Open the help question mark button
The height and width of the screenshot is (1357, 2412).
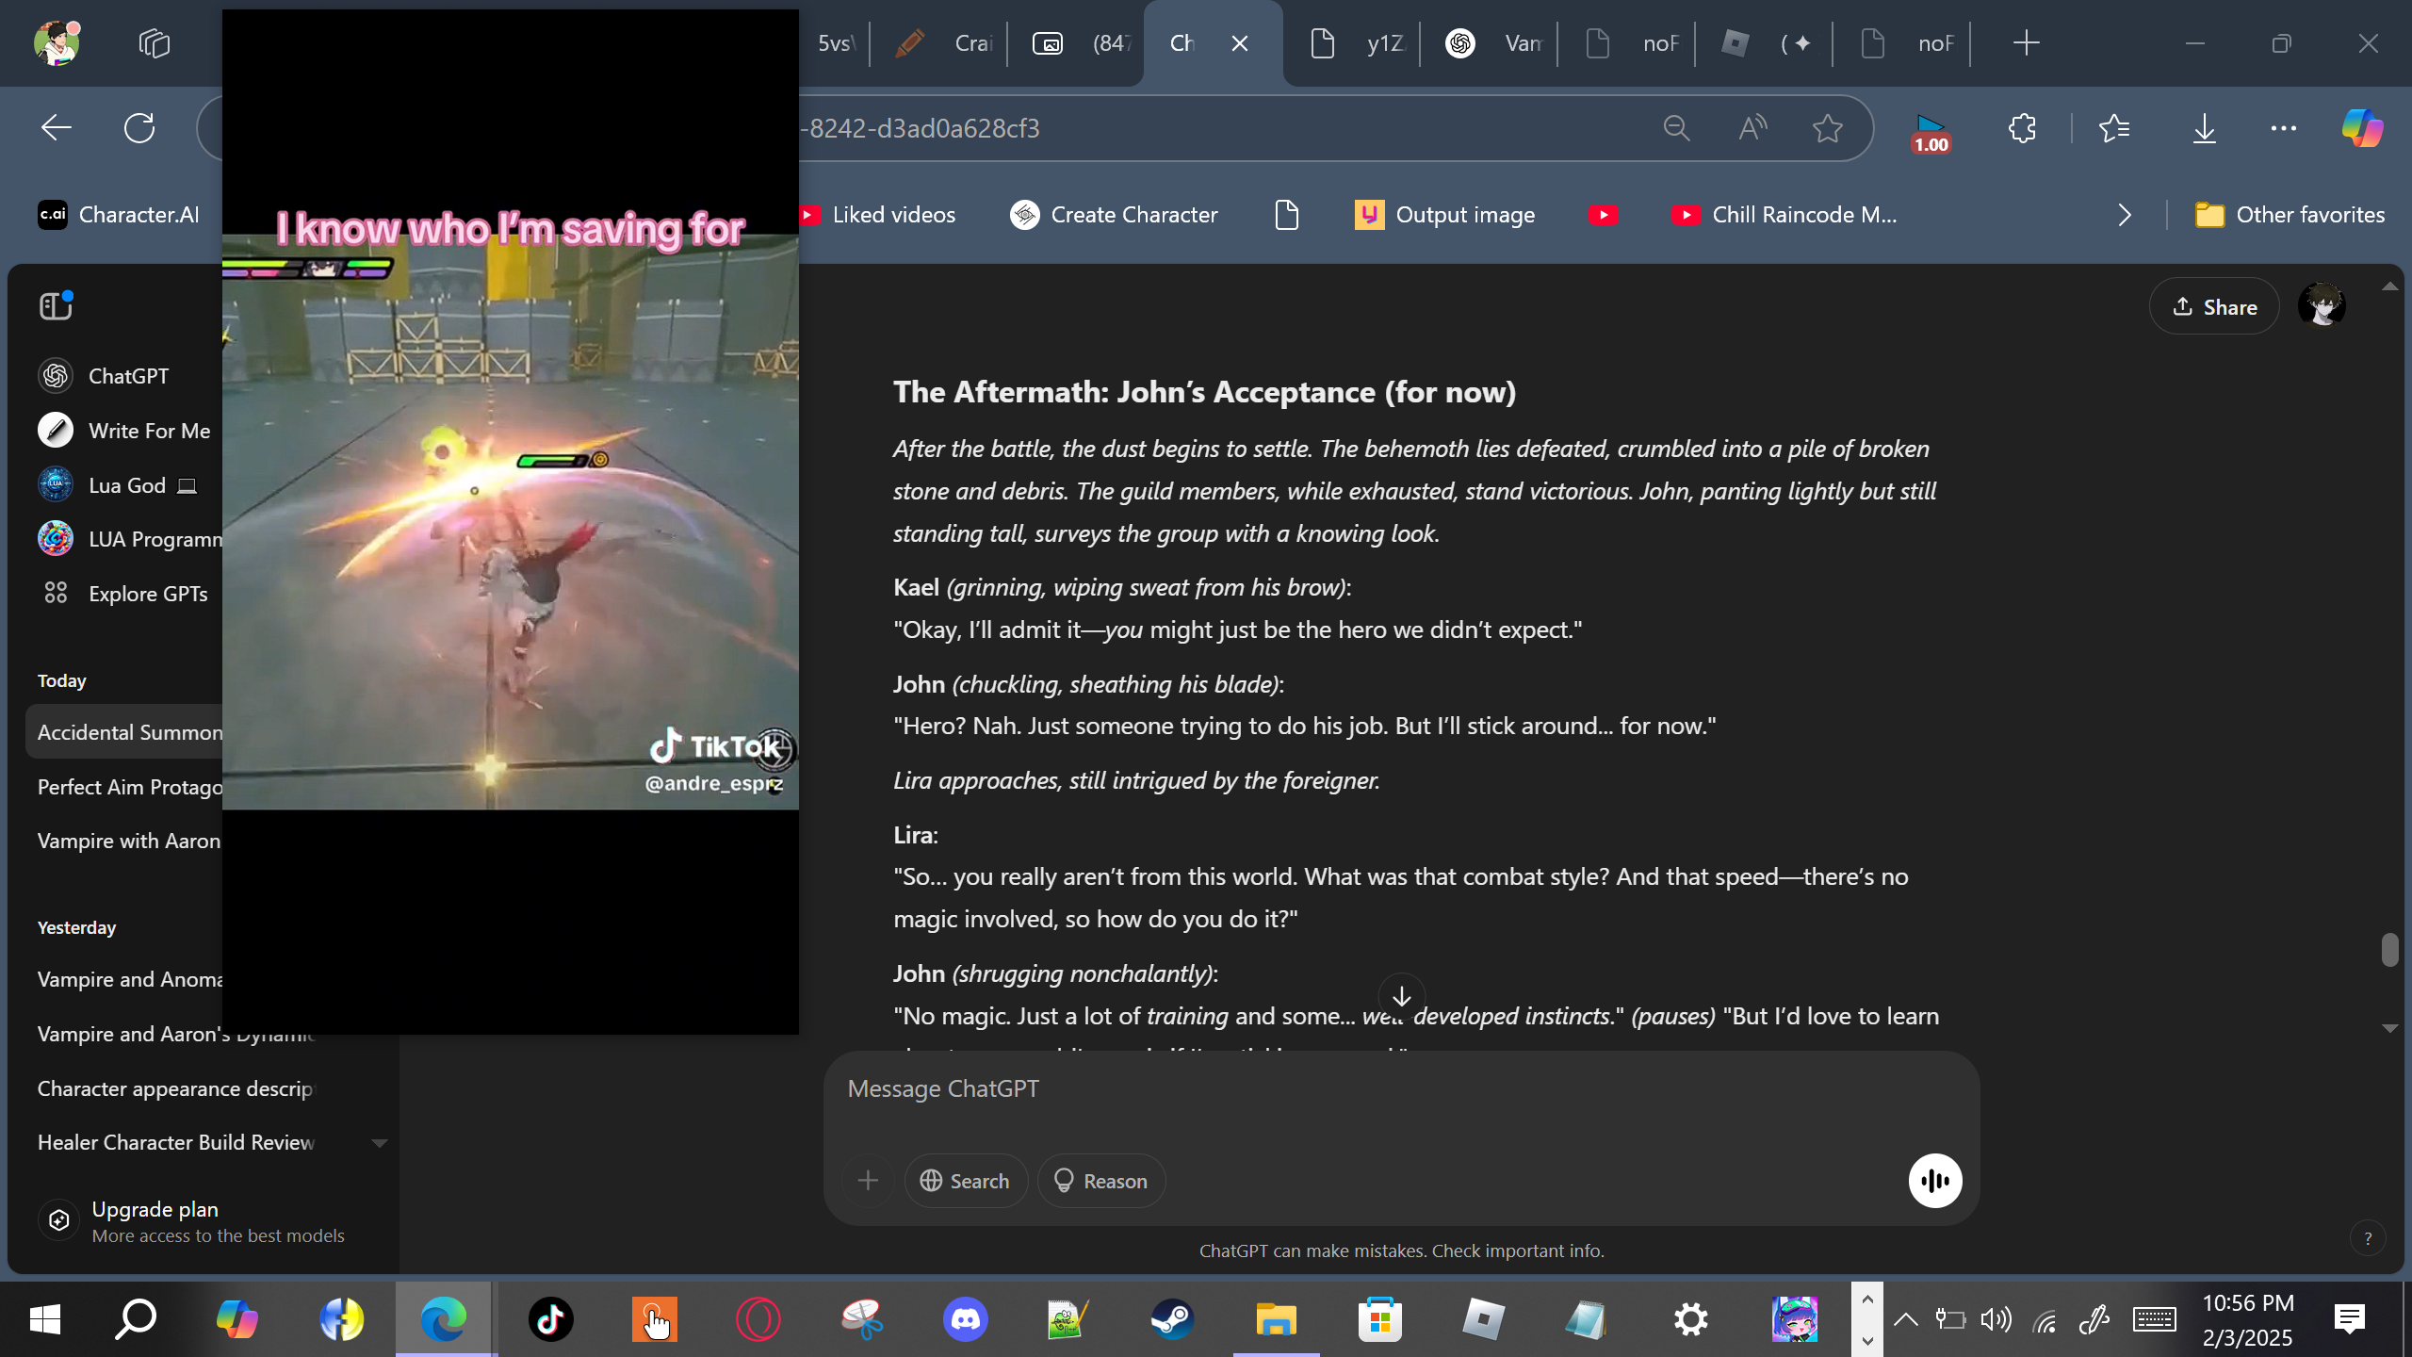[x=2368, y=1238]
